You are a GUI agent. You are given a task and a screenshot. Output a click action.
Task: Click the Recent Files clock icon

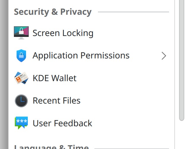coord(21,101)
